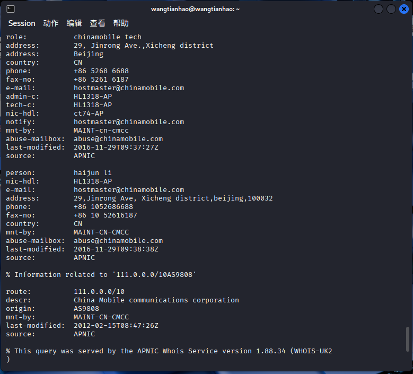Click phone '+86 1052686688'
The width and height of the screenshot is (413, 374).
point(103,207)
